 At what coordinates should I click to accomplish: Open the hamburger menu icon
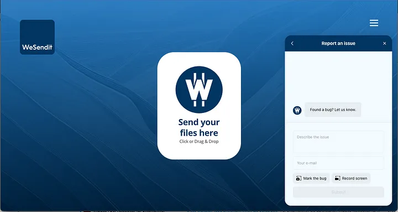coord(374,23)
